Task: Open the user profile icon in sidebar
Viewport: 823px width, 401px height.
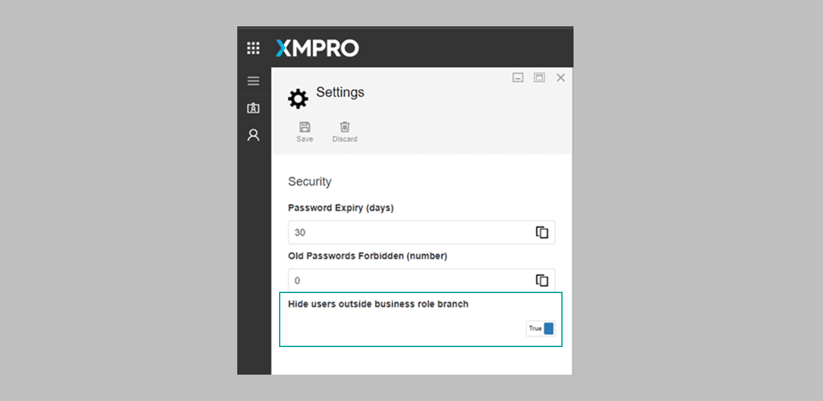Action: (253, 135)
